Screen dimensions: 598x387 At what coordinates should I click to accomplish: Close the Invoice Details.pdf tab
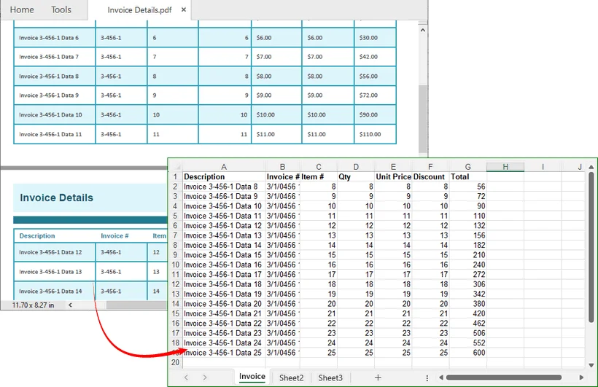pyautogui.click(x=184, y=9)
